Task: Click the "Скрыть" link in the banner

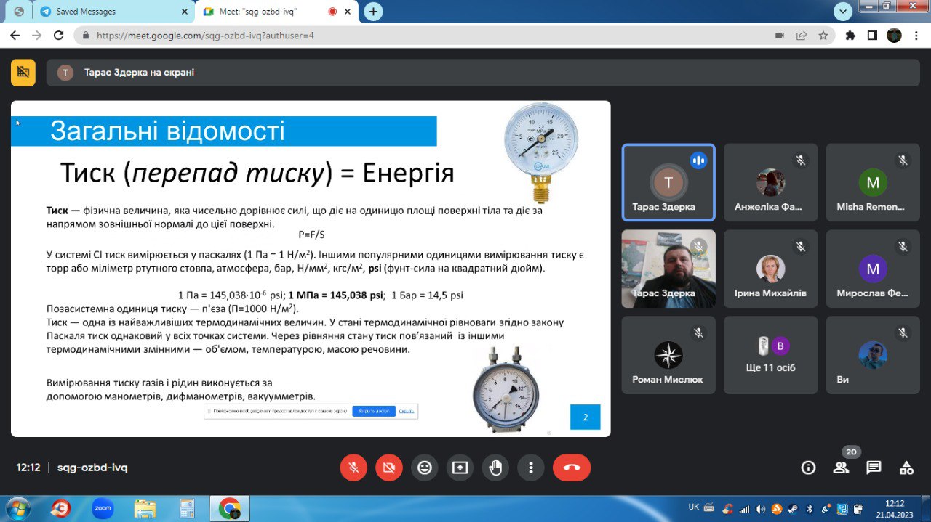Action: pyautogui.click(x=406, y=411)
